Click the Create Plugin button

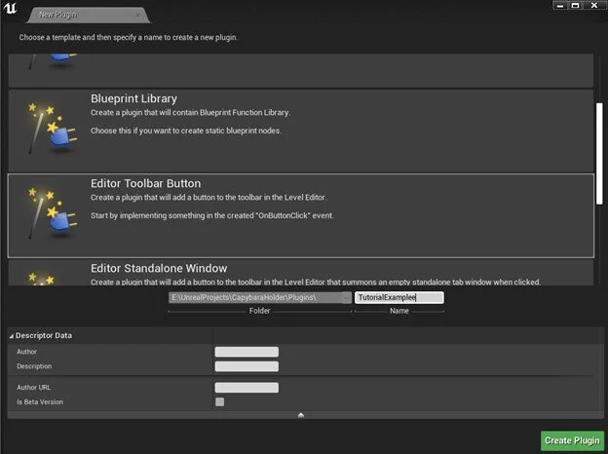click(572, 440)
